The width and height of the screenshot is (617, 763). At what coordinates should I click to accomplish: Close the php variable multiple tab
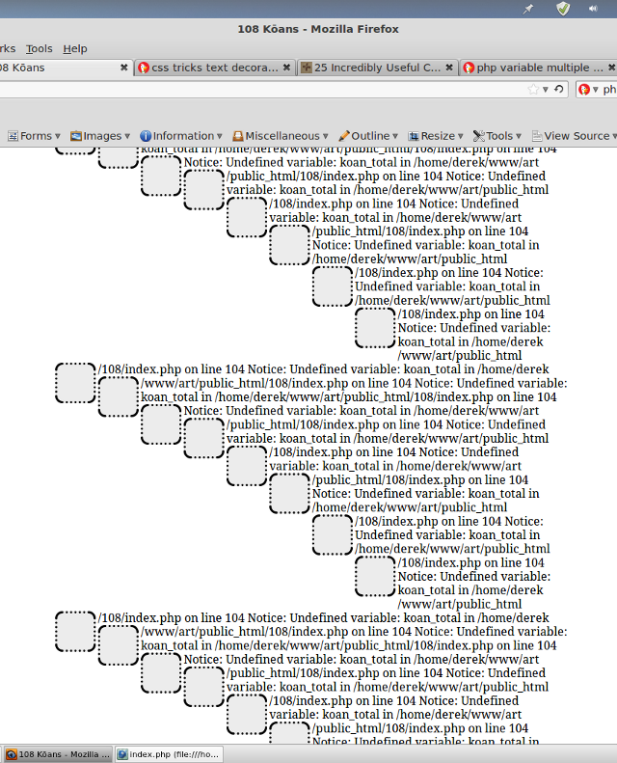611,68
